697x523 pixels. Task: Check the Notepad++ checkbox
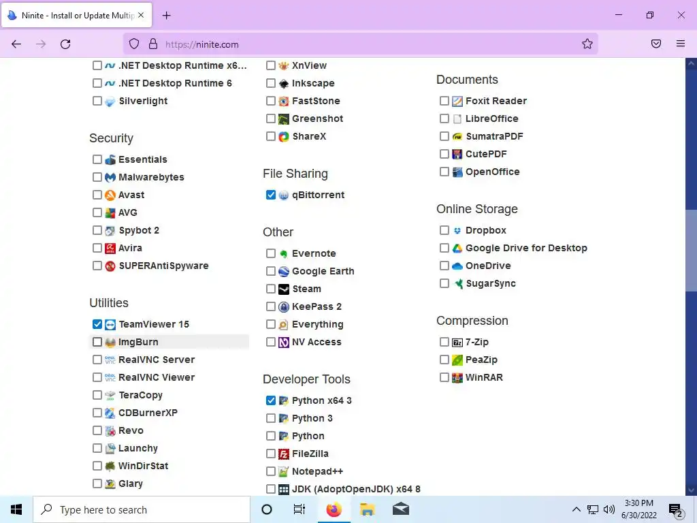point(271,471)
